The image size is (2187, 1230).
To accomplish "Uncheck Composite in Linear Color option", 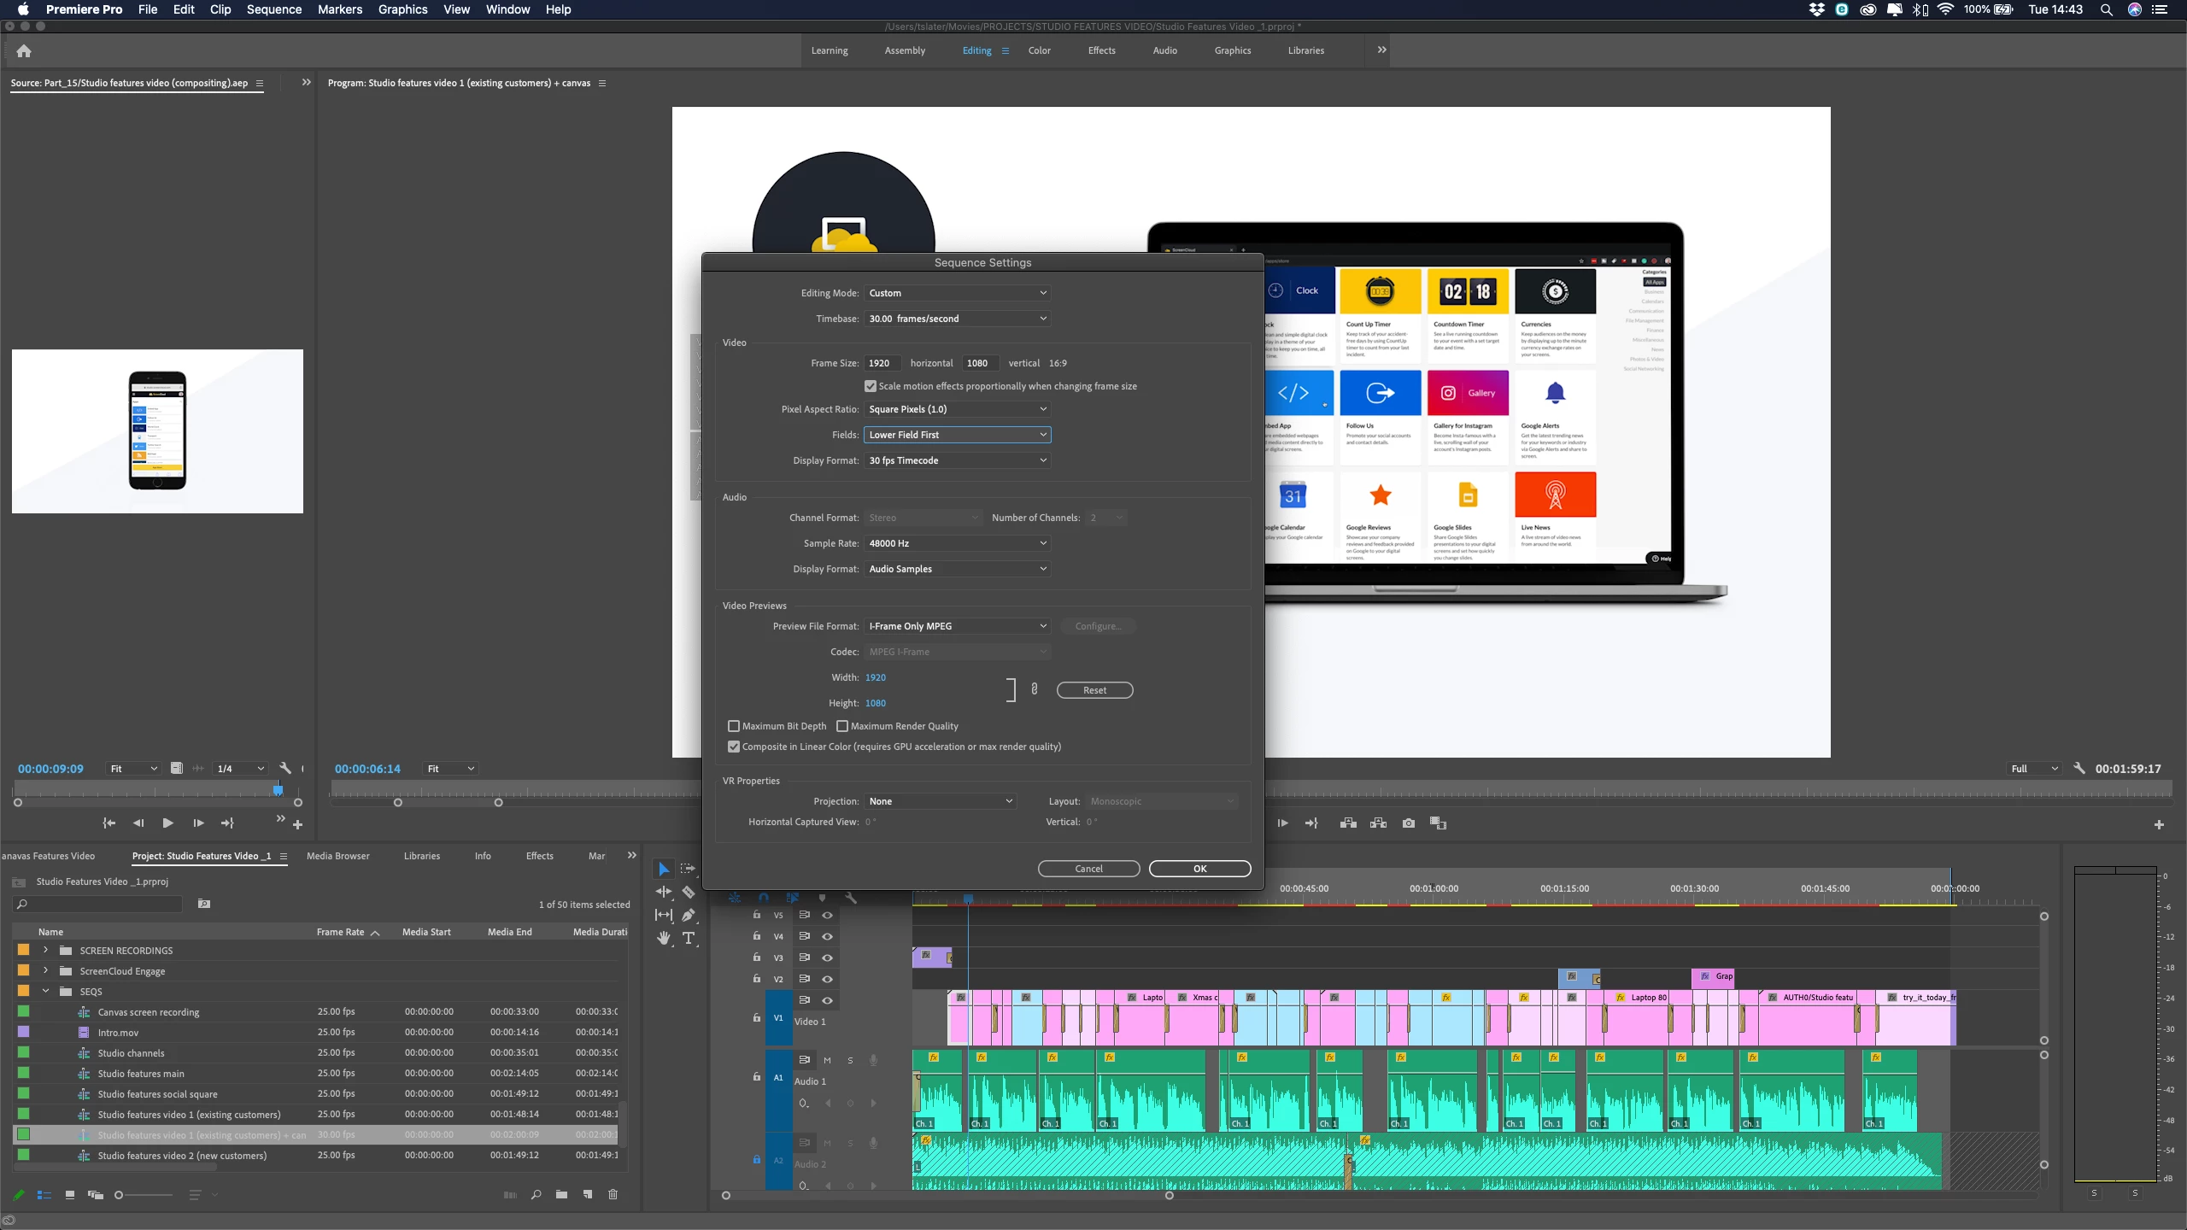I will pos(733,747).
